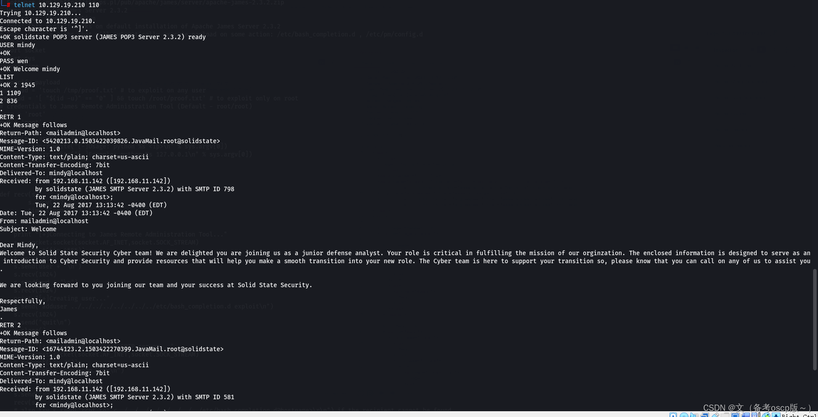The image size is (818, 417).
Task: Click the 'USER mindy' line
Action: coord(17,45)
